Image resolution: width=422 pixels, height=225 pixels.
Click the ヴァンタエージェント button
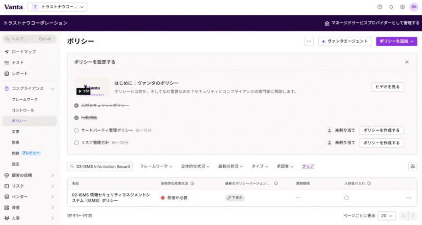tap(345, 41)
